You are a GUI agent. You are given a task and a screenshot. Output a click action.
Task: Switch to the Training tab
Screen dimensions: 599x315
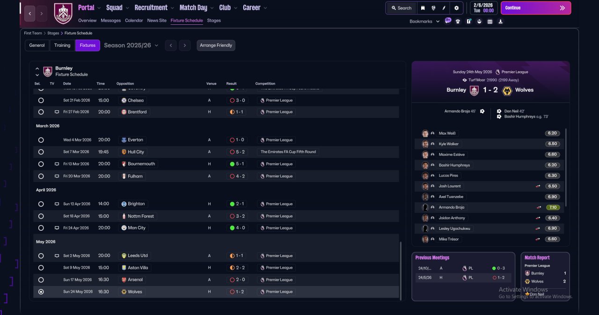tap(62, 45)
